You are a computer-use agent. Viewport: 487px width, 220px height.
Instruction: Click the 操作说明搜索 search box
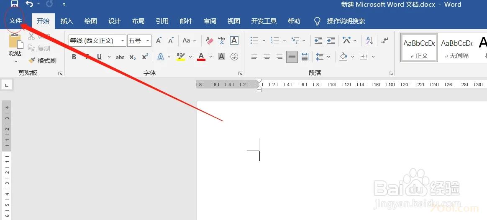pos(346,21)
